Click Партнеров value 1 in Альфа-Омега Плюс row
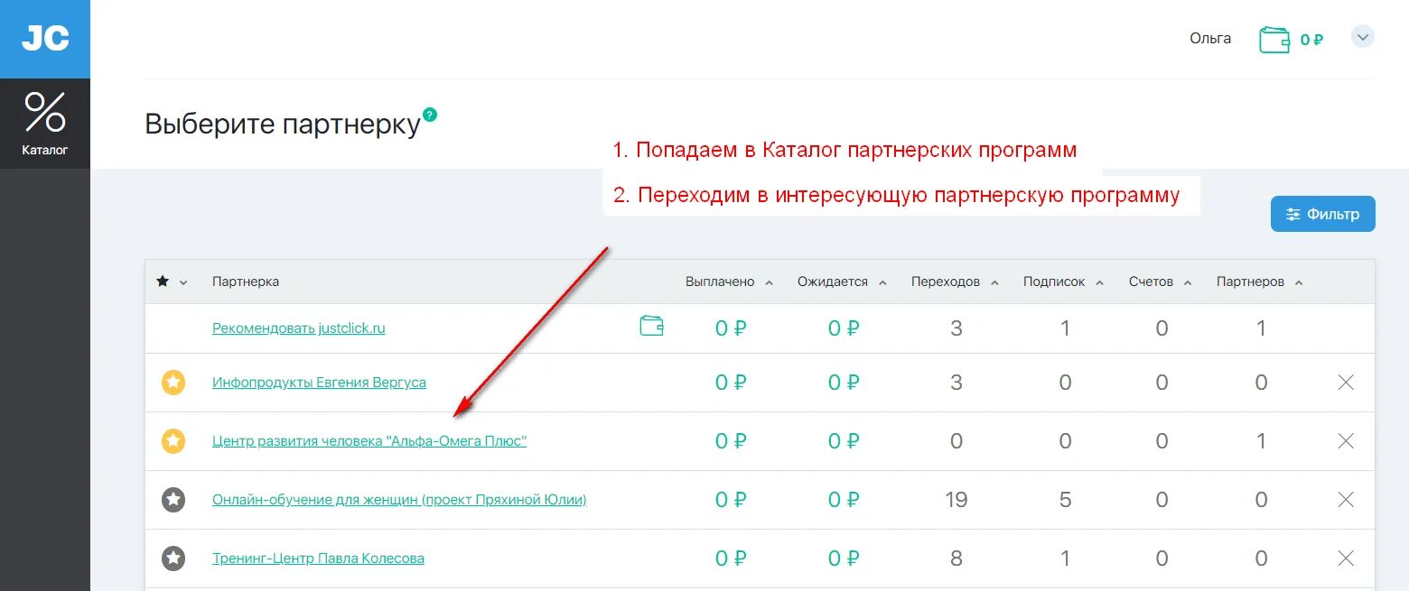 click(x=1261, y=441)
